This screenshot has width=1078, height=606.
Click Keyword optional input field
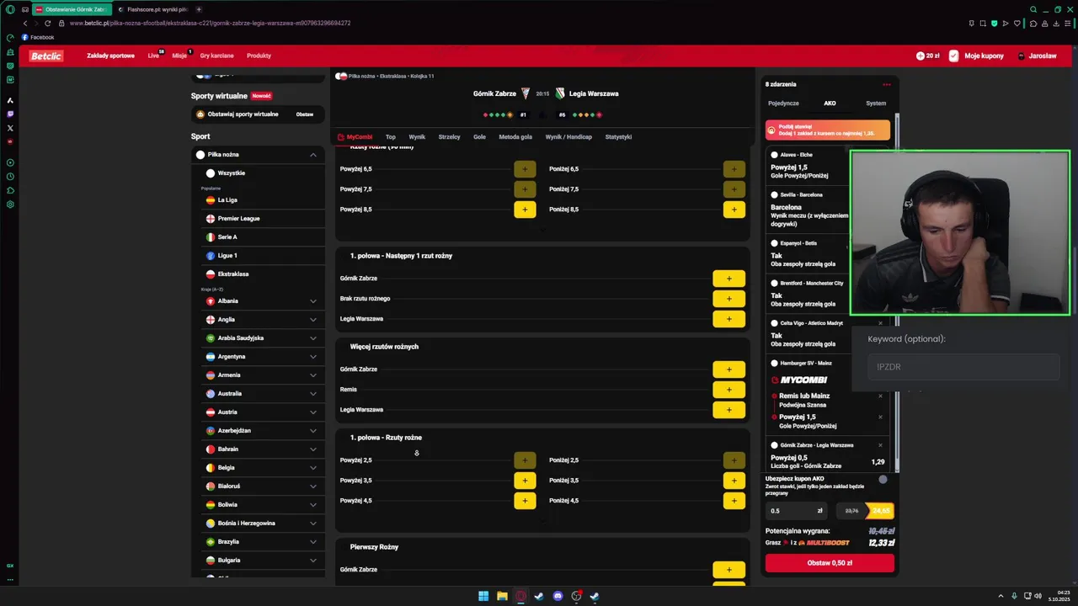963,367
